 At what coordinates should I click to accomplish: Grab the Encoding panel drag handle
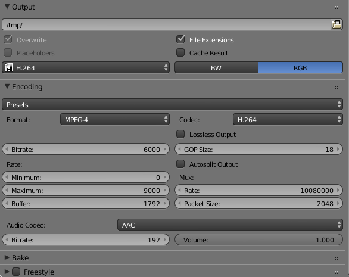click(338, 87)
